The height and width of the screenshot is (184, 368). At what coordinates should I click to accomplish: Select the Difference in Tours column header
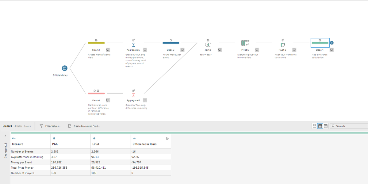pyautogui.click(x=144, y=144)
